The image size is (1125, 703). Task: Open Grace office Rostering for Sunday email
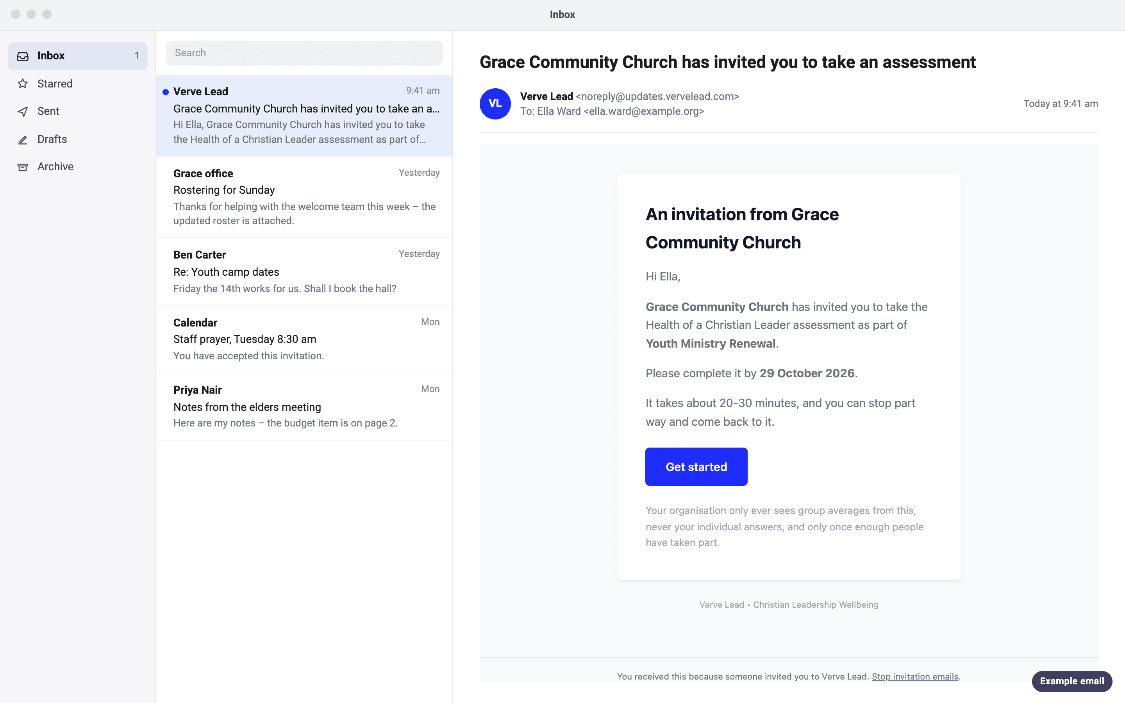tap(304, 197)
